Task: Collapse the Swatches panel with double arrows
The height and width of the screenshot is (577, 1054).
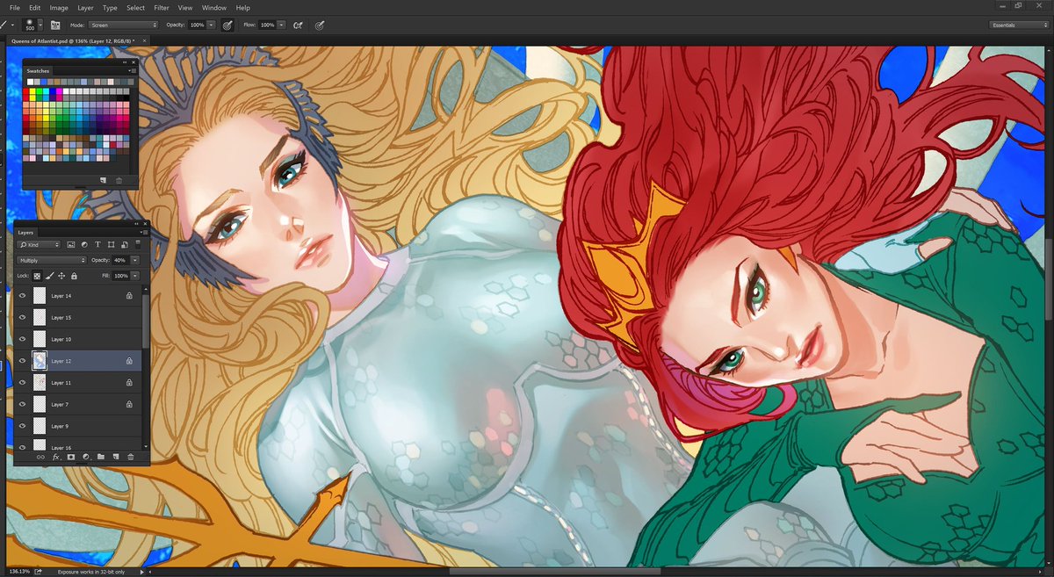Action: click(124, 62)
